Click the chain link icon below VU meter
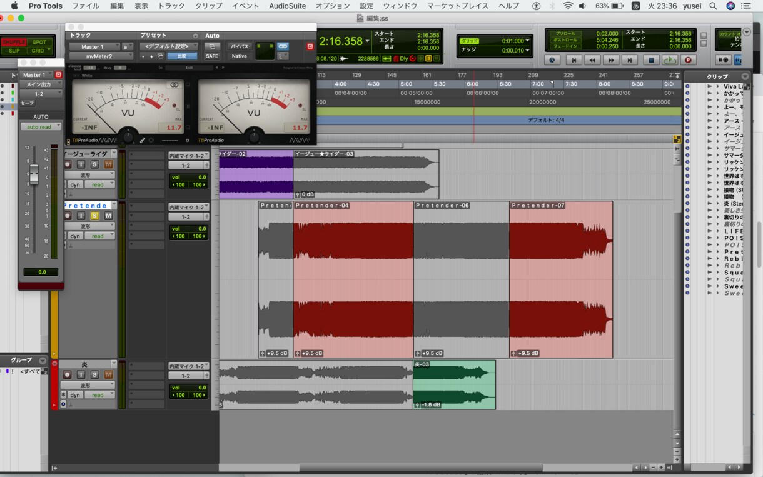Viewport: 763px width, 477px height. tap(143, 140)
